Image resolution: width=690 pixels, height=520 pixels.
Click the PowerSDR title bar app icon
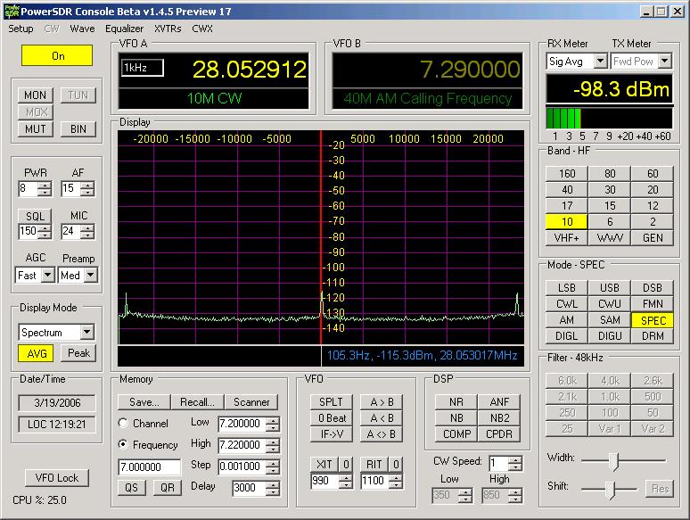click(x=12, y=11)
